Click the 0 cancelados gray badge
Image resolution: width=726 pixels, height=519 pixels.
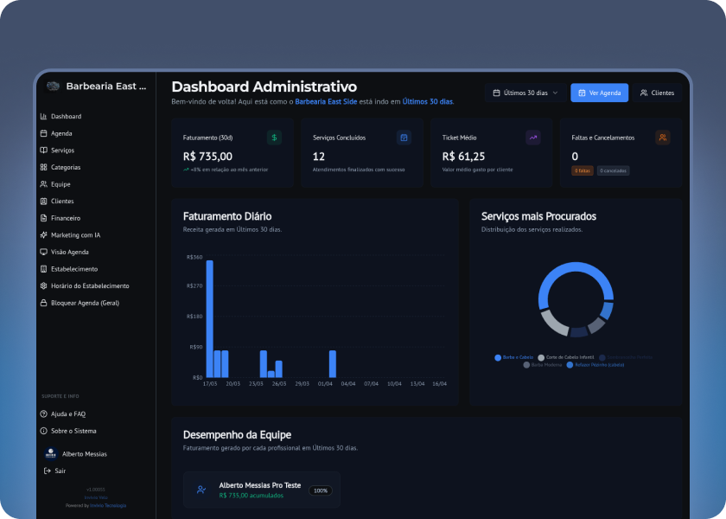613,170
